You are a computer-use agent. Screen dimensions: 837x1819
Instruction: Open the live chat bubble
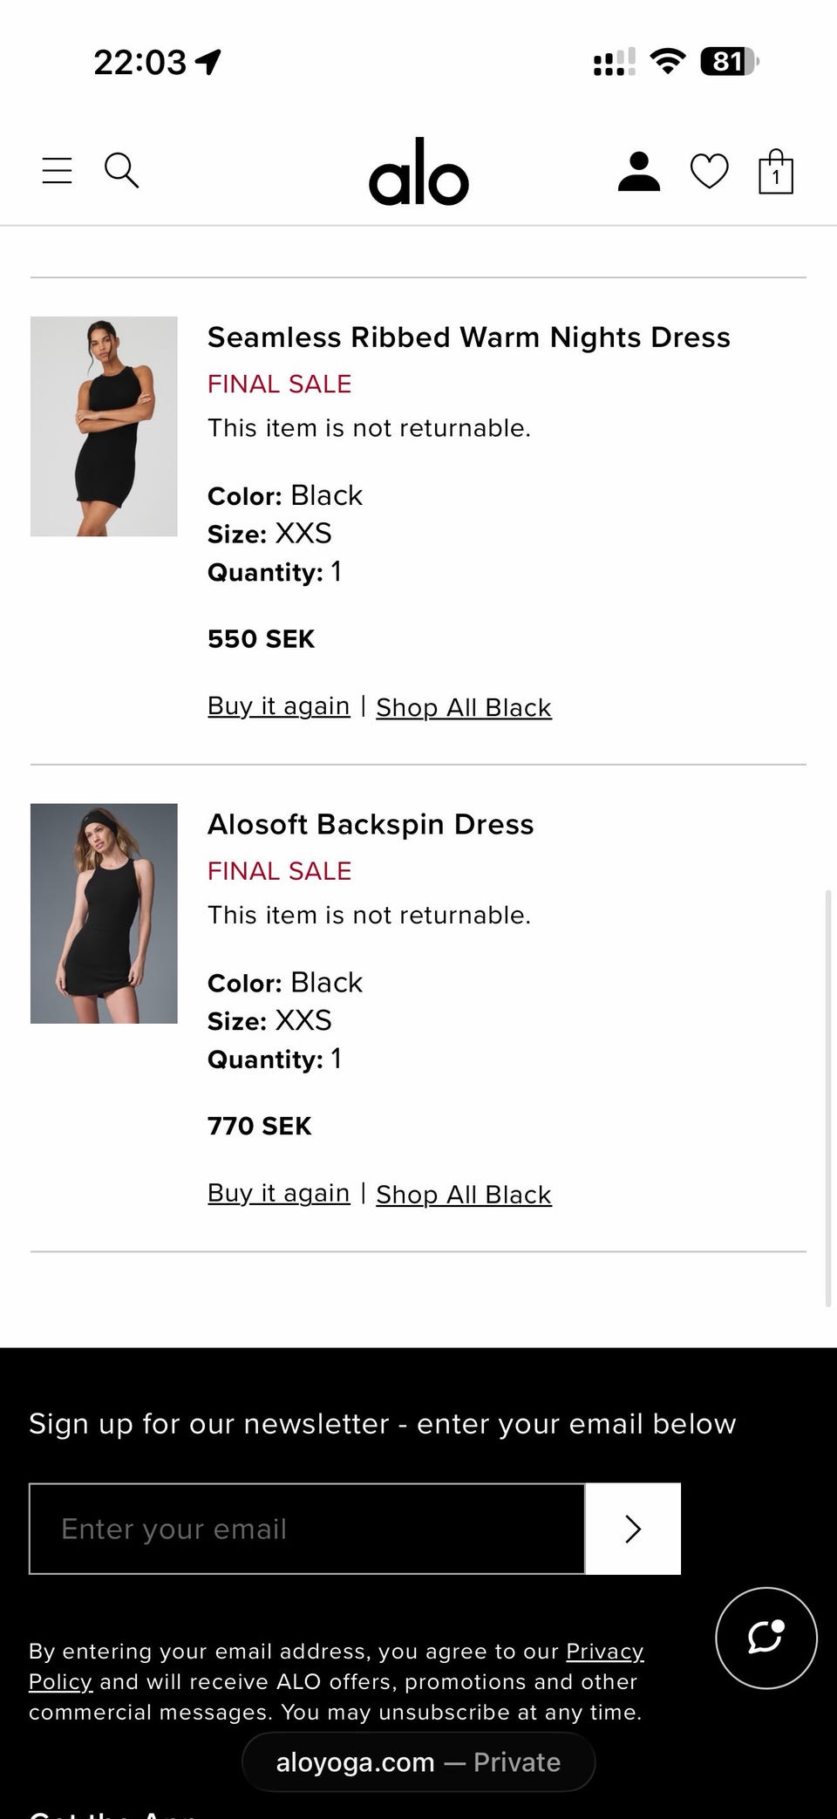click(766, 1637)
